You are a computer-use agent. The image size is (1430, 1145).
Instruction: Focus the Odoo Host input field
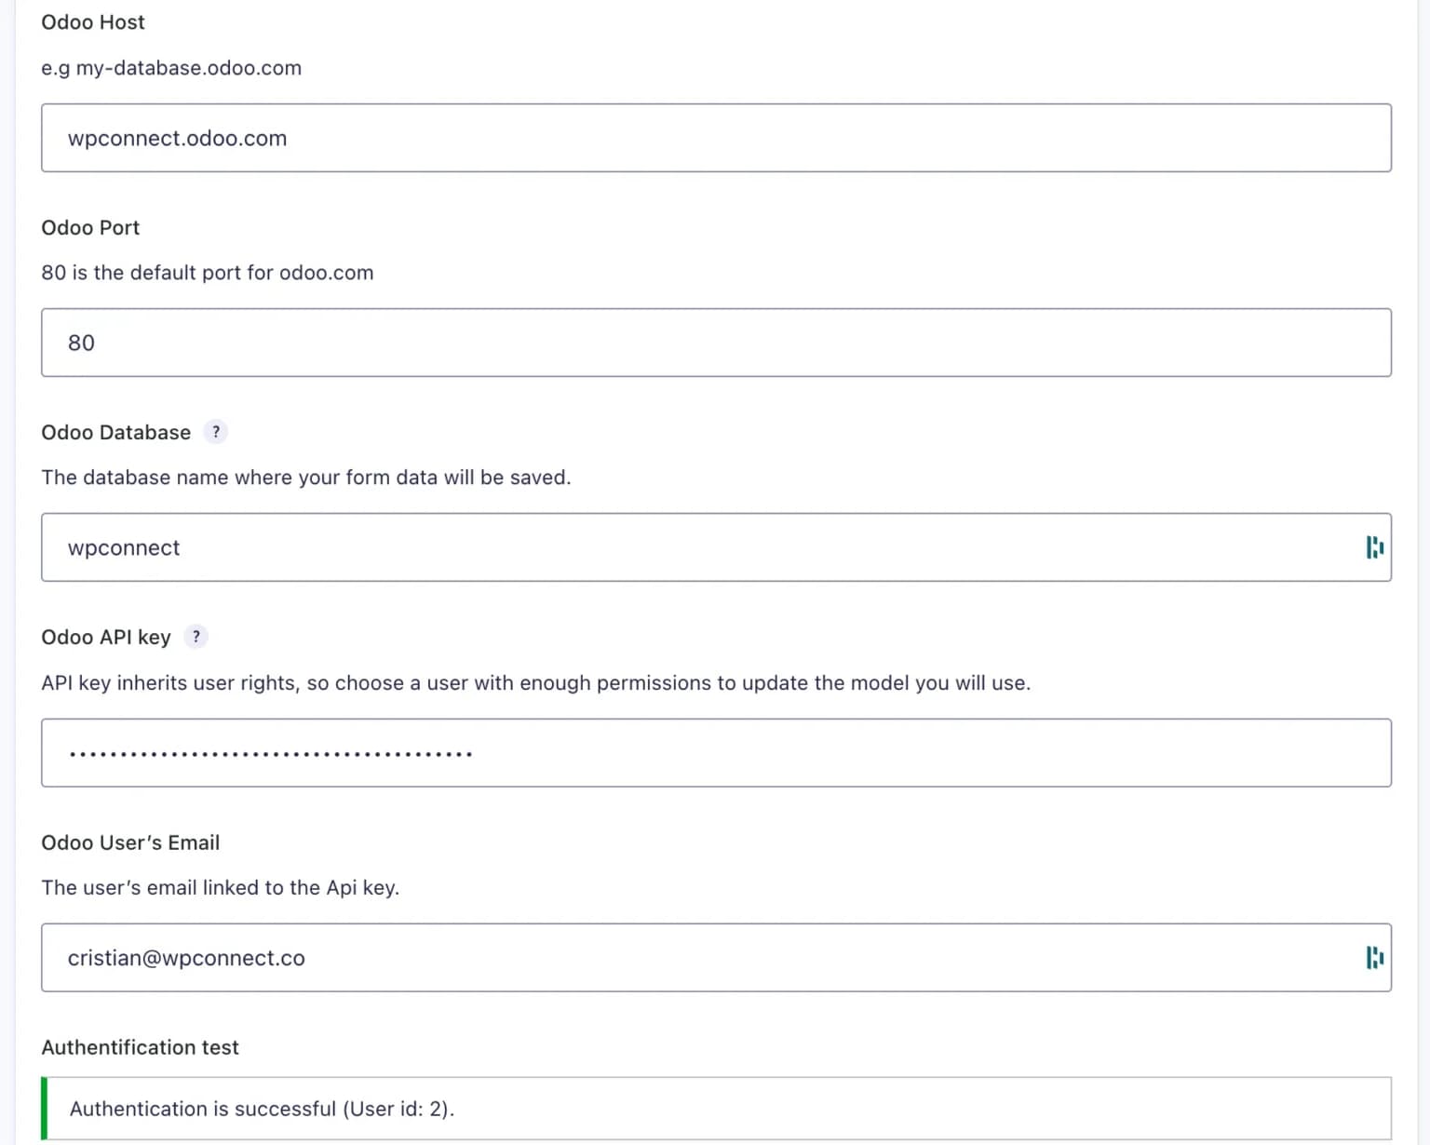[x=715, y=138]
